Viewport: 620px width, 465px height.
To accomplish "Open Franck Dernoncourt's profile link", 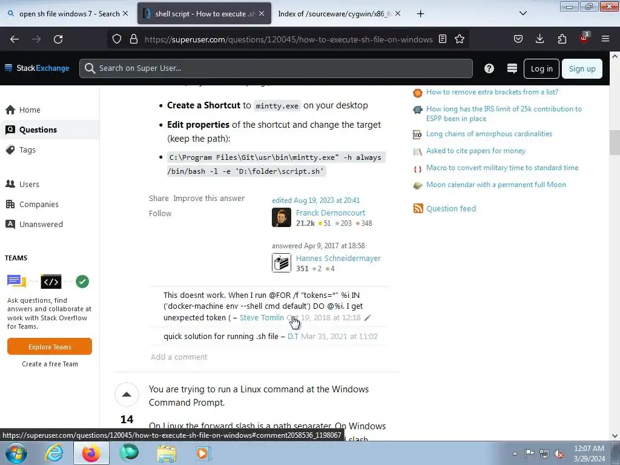I will [x=331, y=213].
